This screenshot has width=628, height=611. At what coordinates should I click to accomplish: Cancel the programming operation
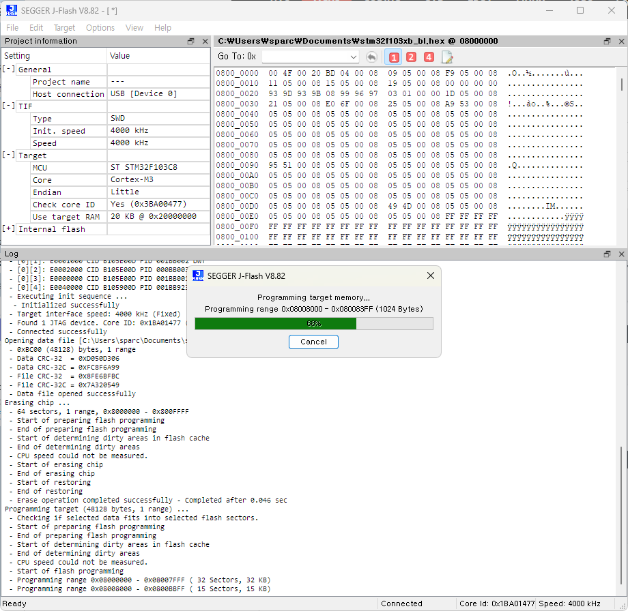pos(313,342)
